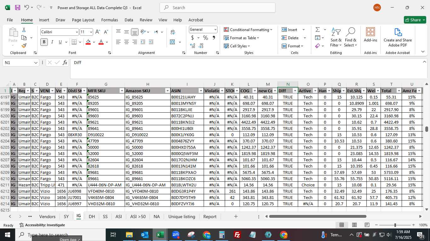Toggle Italic formatting
The height and width of the screenshot is (241, 430).
[52, 42]
